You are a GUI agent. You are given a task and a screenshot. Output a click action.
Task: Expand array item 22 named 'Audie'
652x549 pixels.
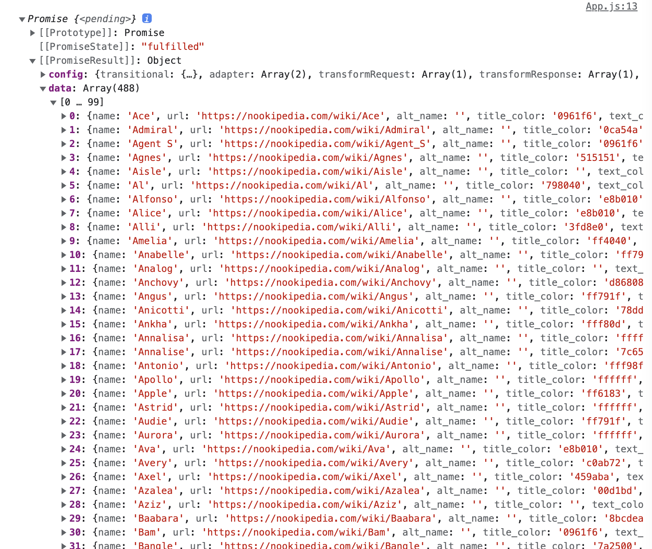[x=64, y=422]
